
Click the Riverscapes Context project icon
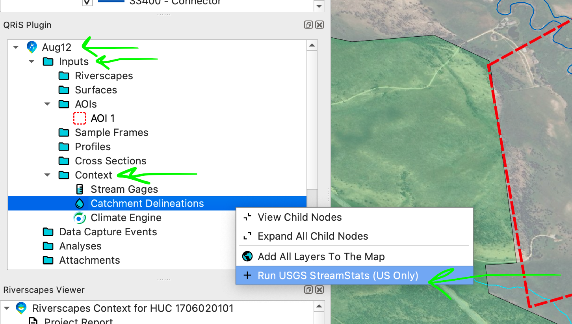pos(21,308)
